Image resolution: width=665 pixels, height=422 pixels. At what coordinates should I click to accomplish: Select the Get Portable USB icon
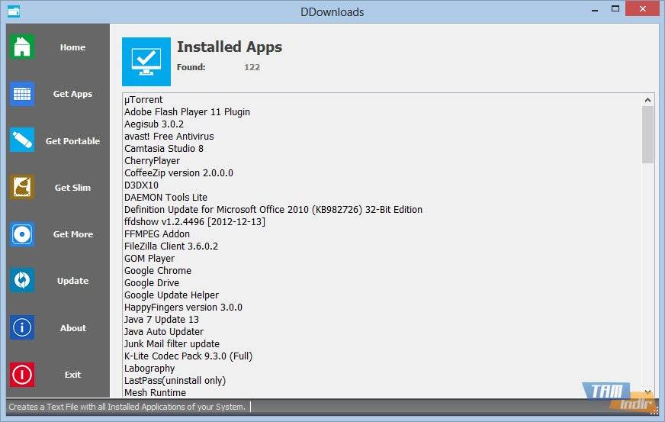22,140
